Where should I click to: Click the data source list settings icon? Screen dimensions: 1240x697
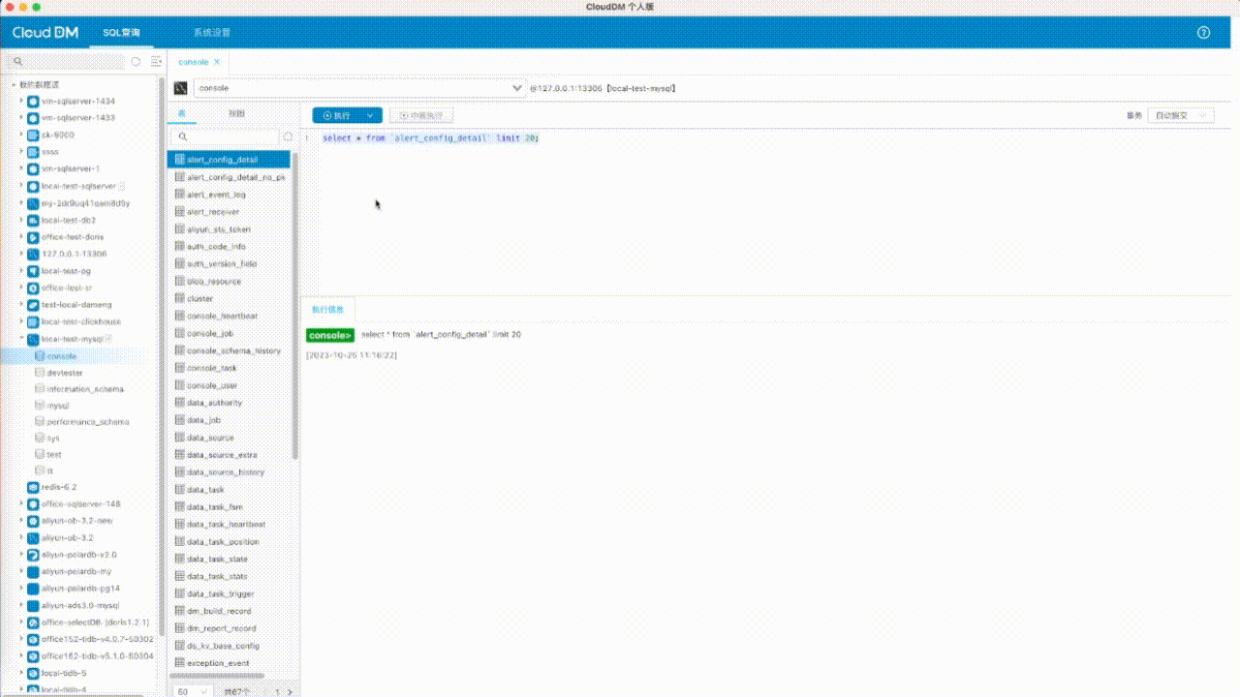point(156,61)
